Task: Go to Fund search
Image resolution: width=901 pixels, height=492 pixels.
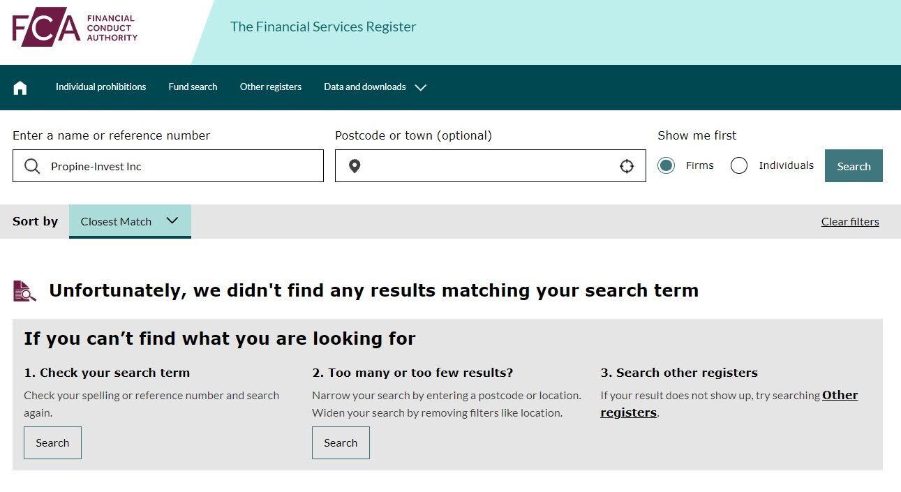Action: point(193,87)
